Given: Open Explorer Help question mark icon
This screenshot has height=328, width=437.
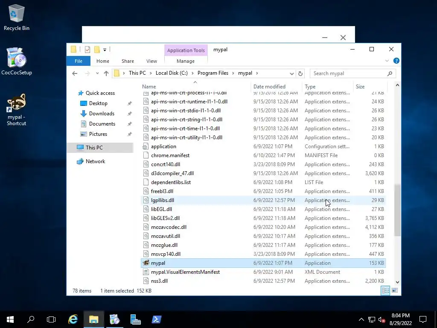Looking at the screenshot, I should pyautogui.click(x=396, y=61).
